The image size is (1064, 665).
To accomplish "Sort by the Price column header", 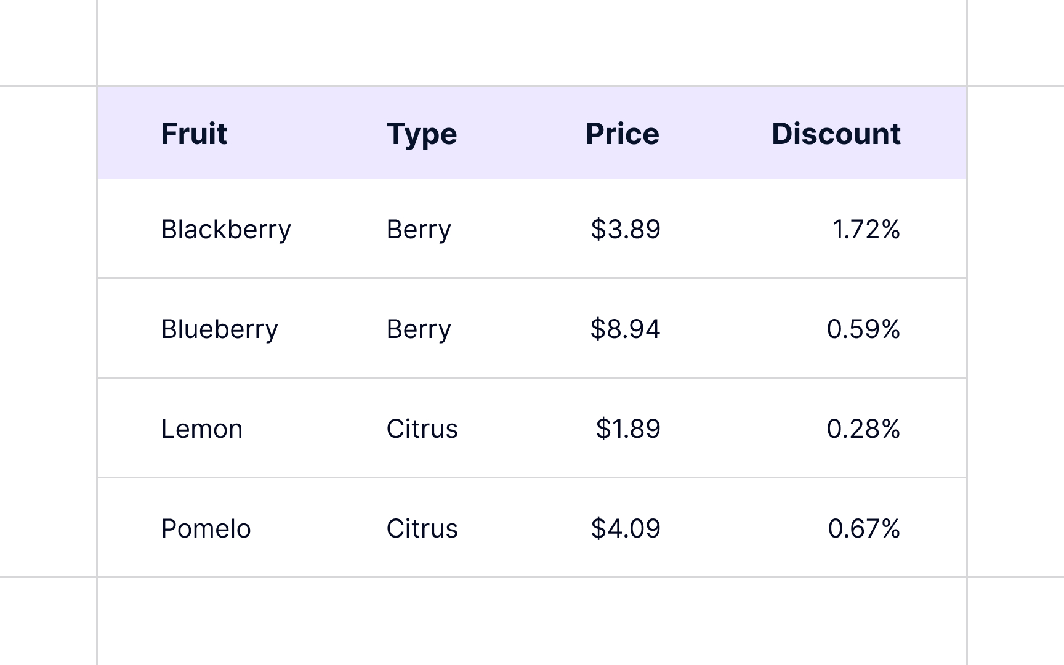I will pyautogui.click(x=623, y=134).
